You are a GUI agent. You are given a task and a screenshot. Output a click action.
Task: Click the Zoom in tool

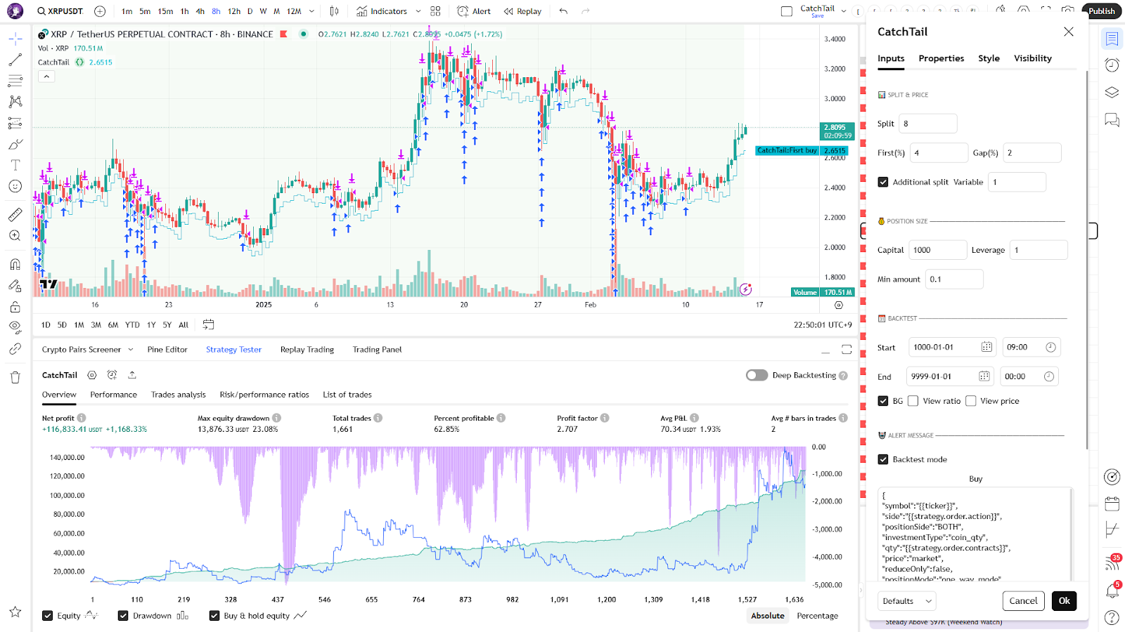15,236
